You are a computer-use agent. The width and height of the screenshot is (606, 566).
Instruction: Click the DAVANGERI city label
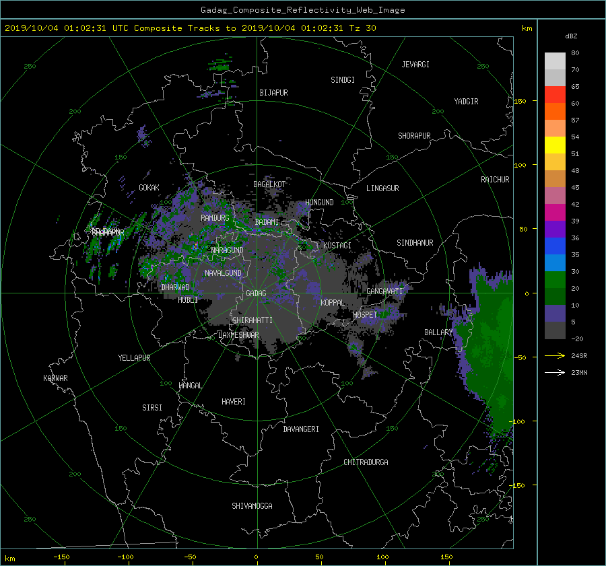(x=301, y=429)
